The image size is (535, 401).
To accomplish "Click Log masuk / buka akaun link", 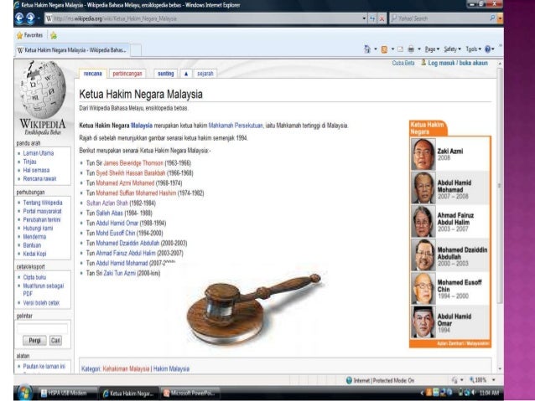I will (458, 63).
